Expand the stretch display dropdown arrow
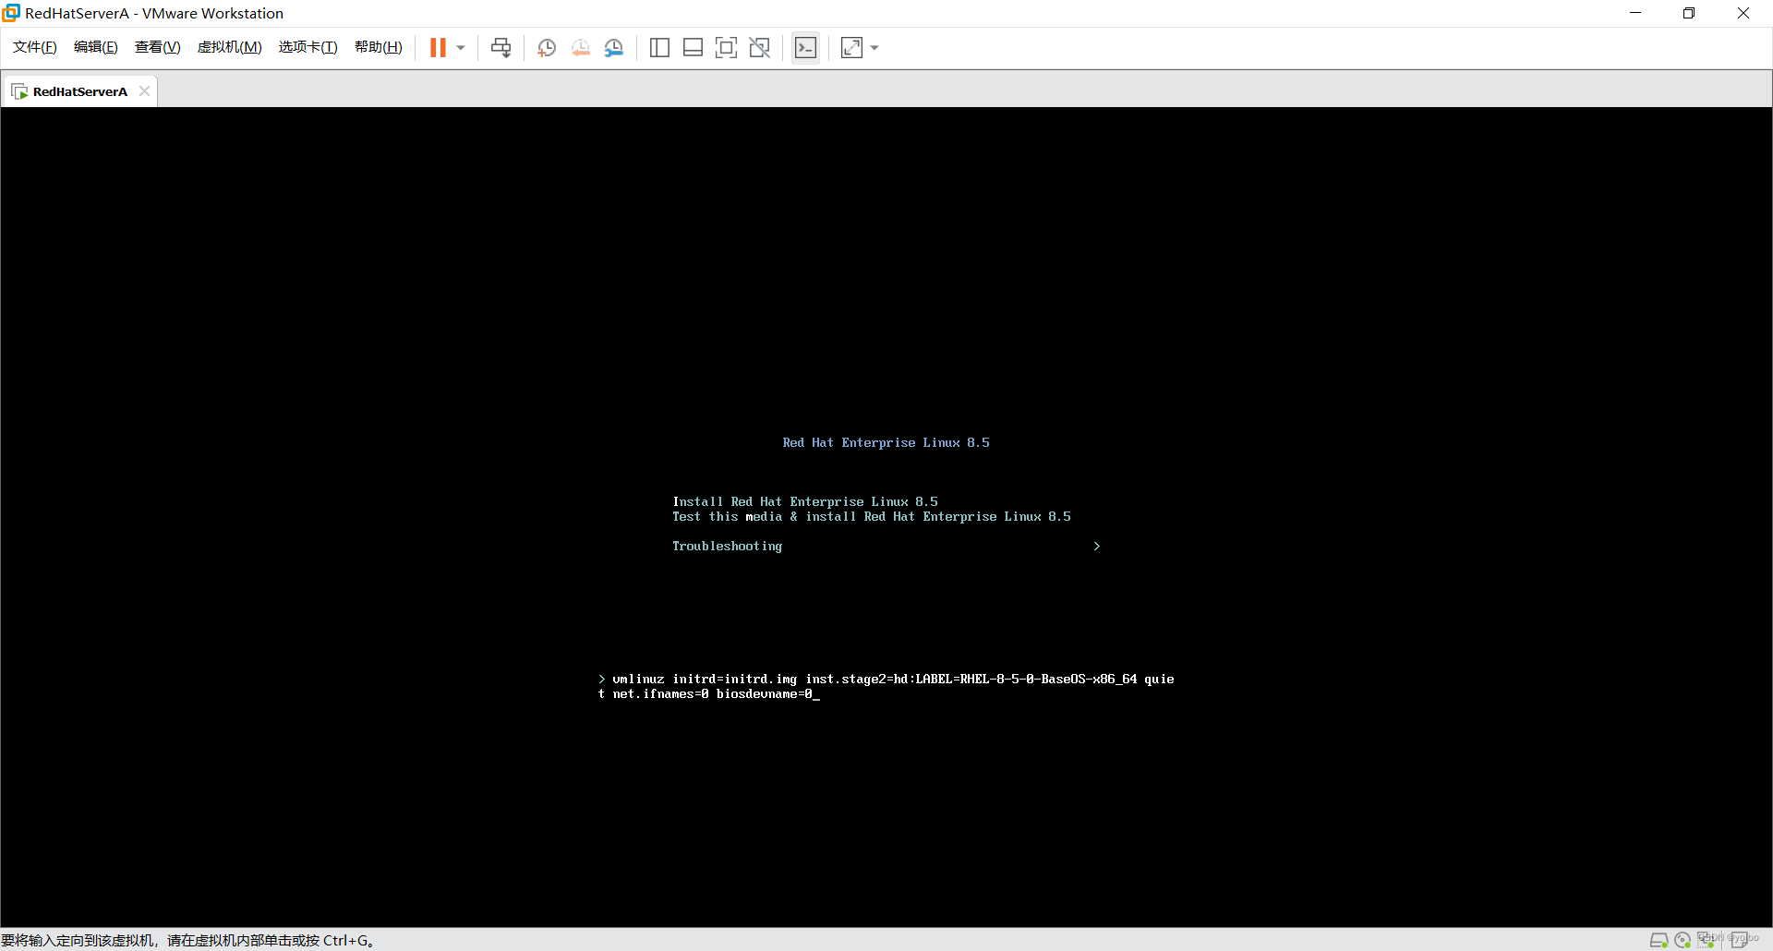1773x951 pixels. click(874, 48)
